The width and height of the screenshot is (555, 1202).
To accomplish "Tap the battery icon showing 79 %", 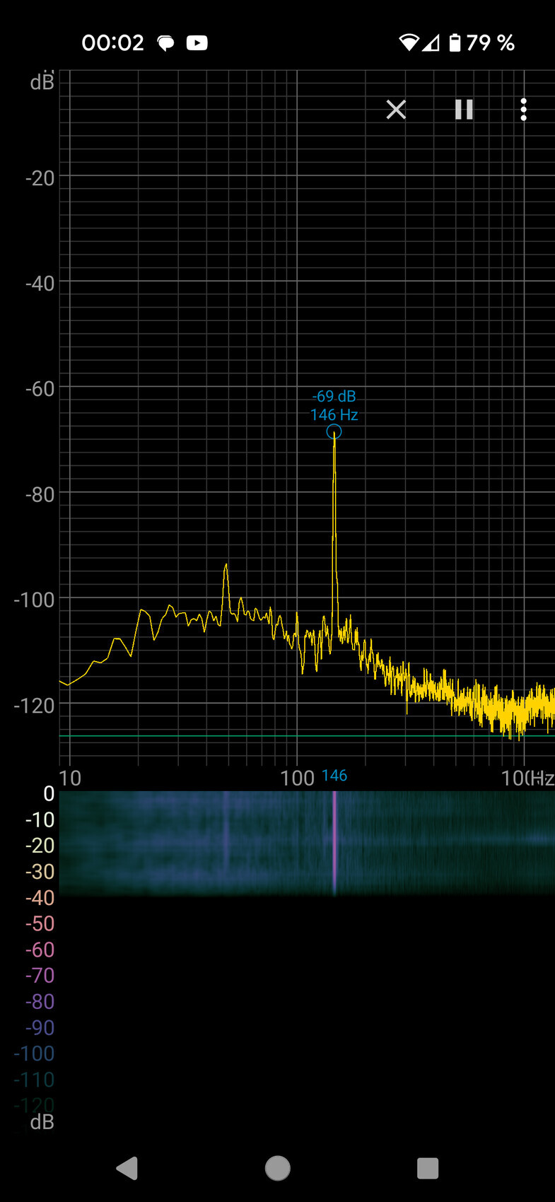I will point(455,43).
